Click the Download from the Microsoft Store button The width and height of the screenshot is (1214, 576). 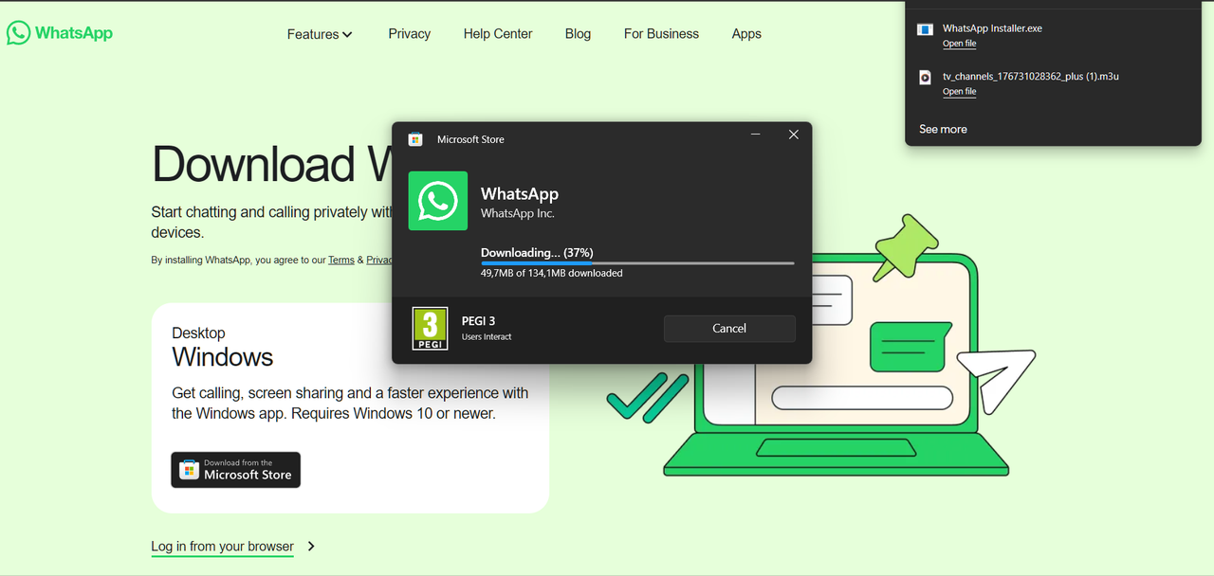click(x=236, y=470)
